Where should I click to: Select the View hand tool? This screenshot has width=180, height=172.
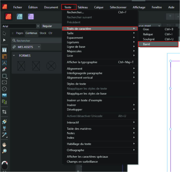pos(4,145)
